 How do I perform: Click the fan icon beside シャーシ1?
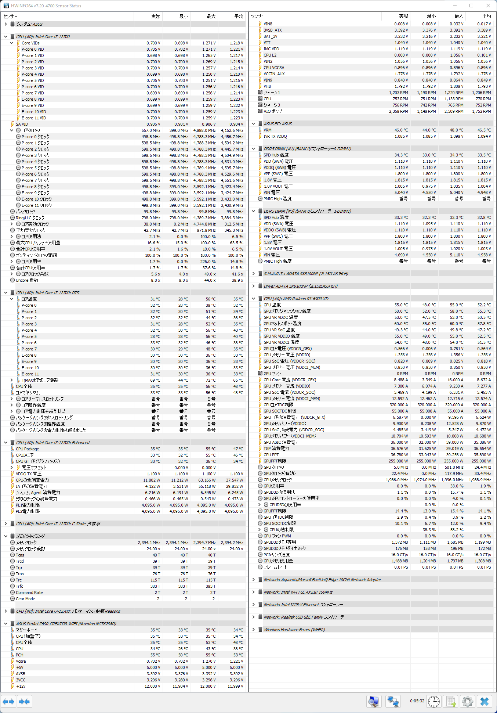pos(260,93)
